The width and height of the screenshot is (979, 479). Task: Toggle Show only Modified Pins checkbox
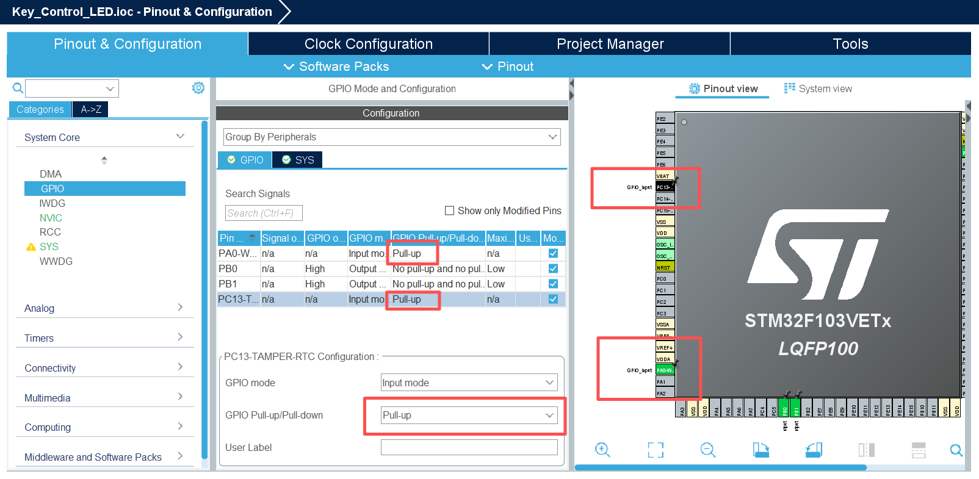click(x=450, y=211)
